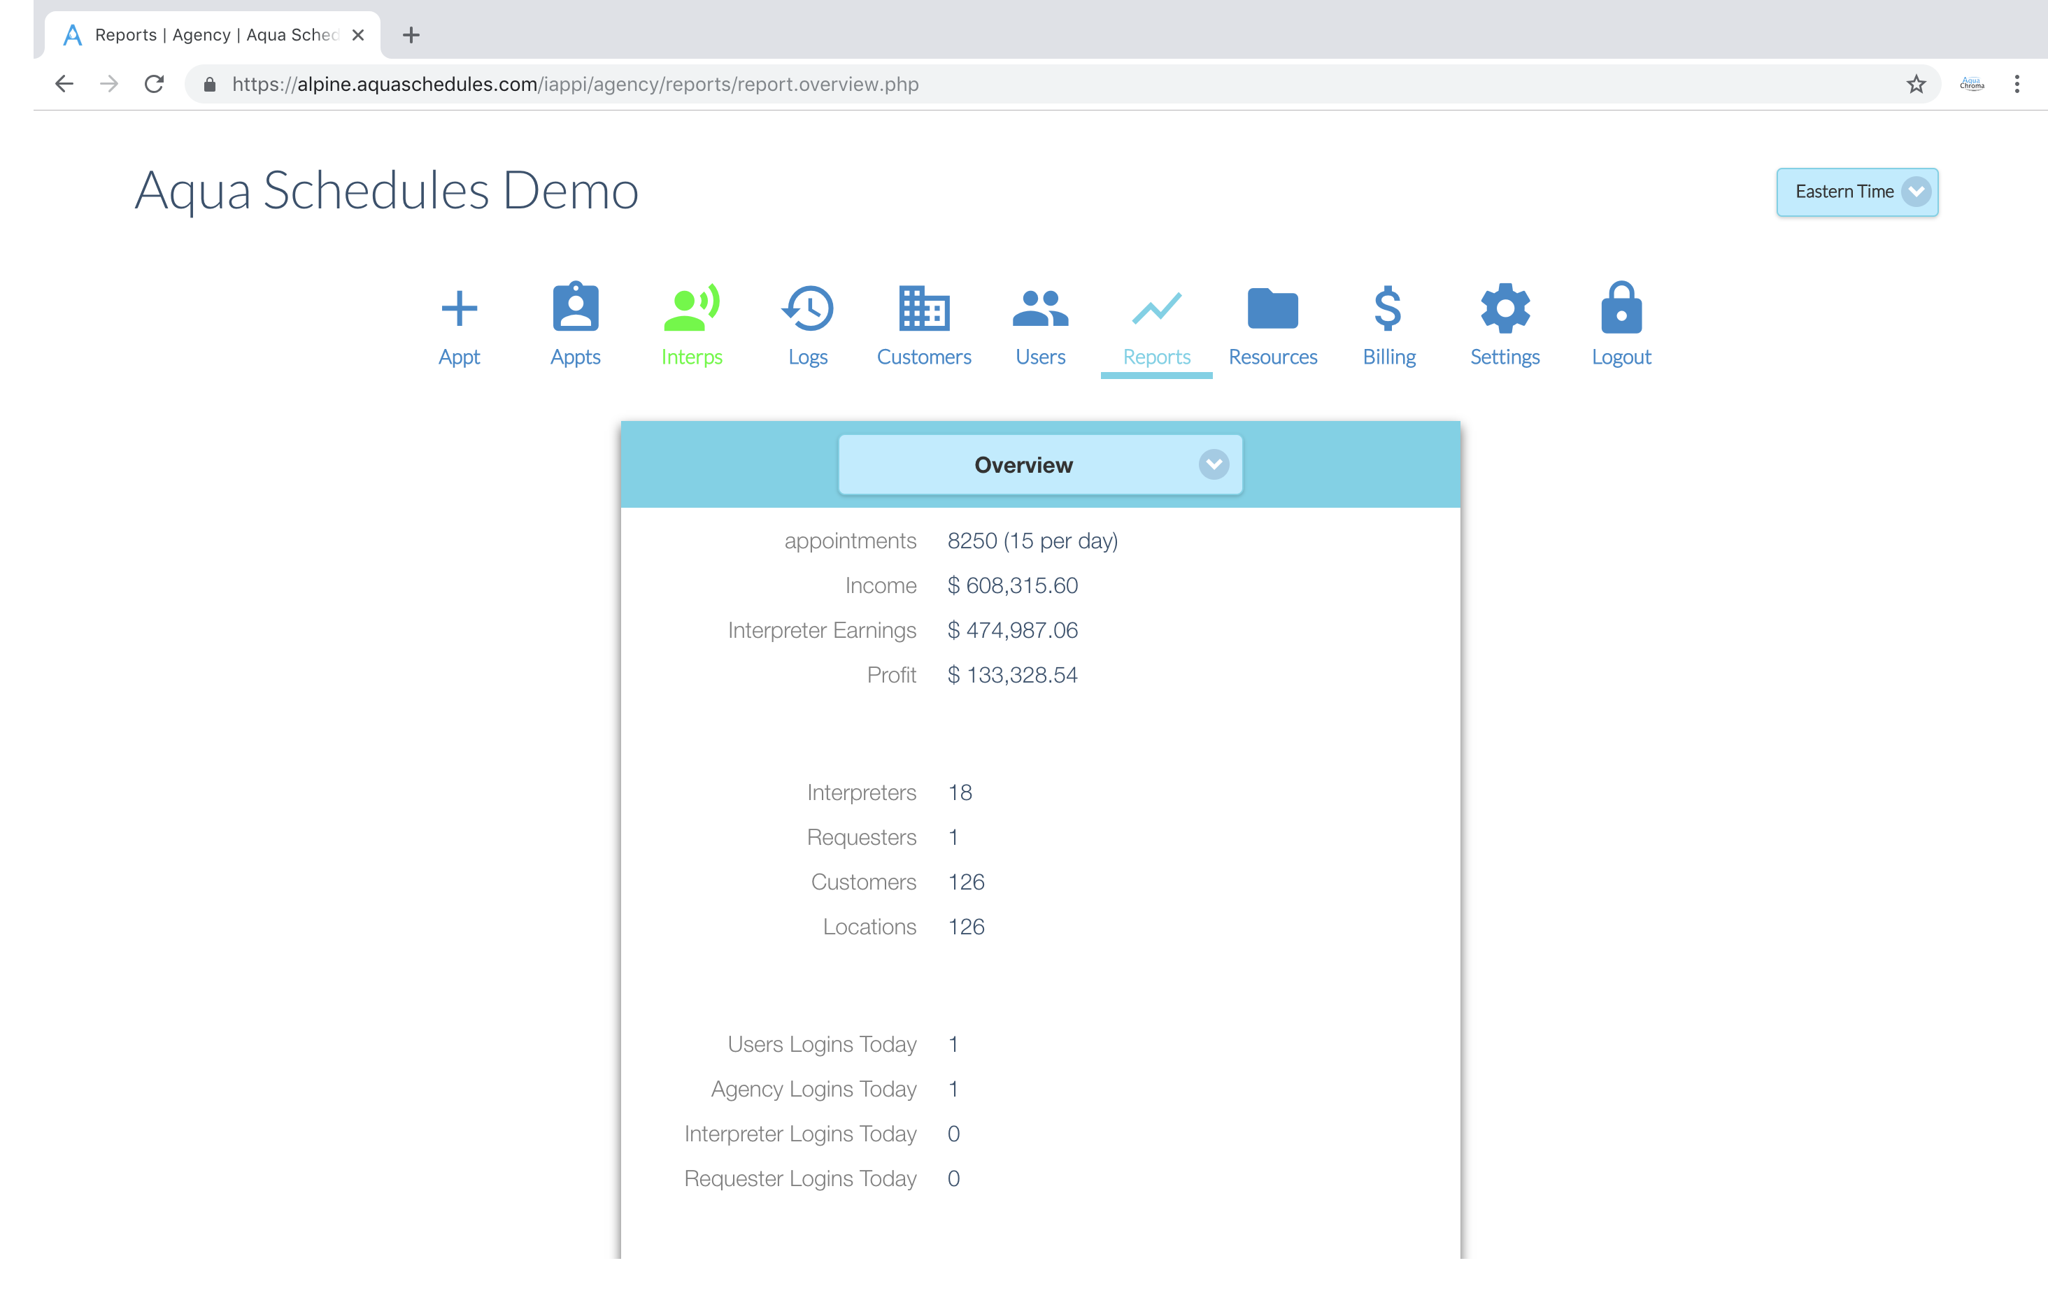
Task: Select the Reports | Agency browser tab
Action: click(213, 35)
